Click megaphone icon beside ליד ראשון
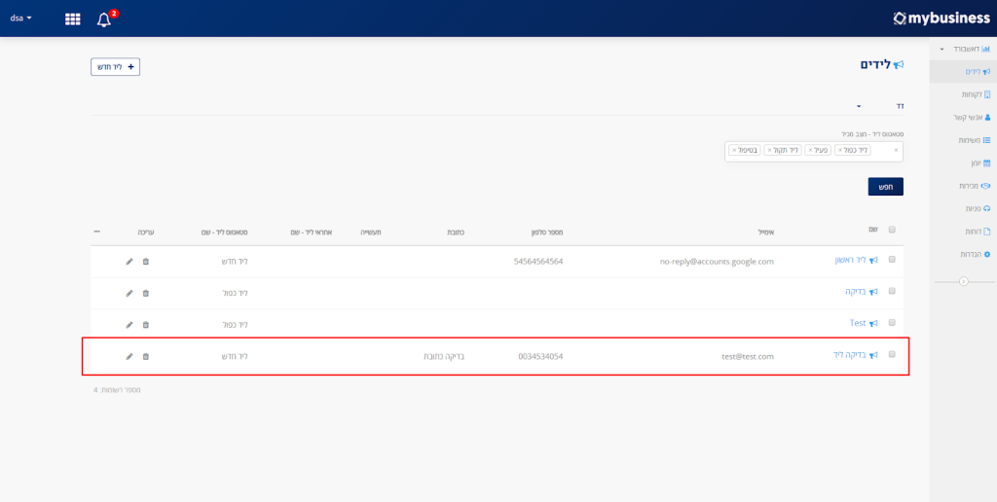The width and height of the screenshot is (997, 502). pyautogui.click(x=873, y=261)
